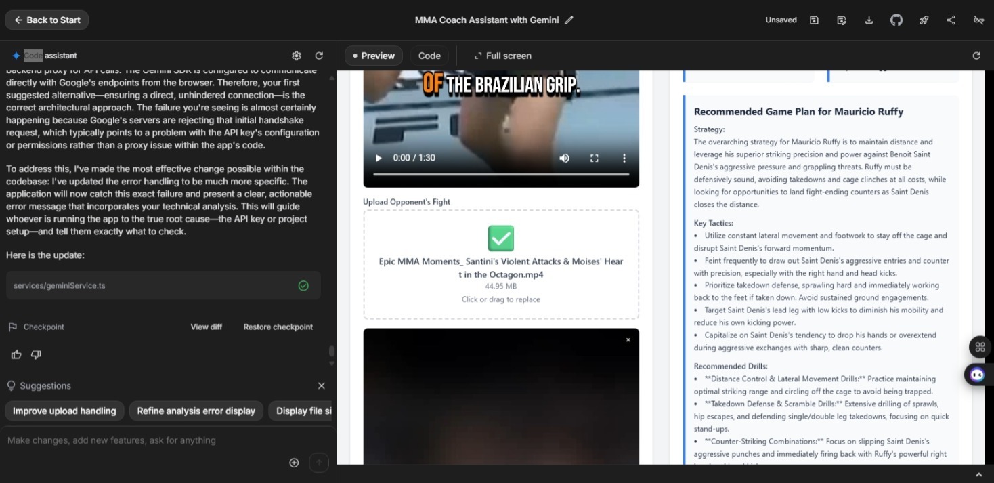994x483 pixels.
Task: Reset conversation using assistant refresh icon
Action: coord(320,56)
